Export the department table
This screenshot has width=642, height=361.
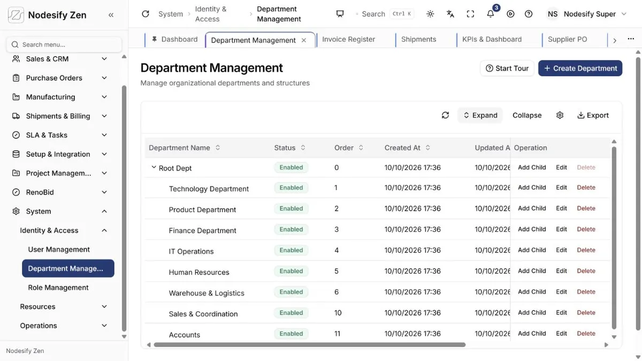pos(593,115)
